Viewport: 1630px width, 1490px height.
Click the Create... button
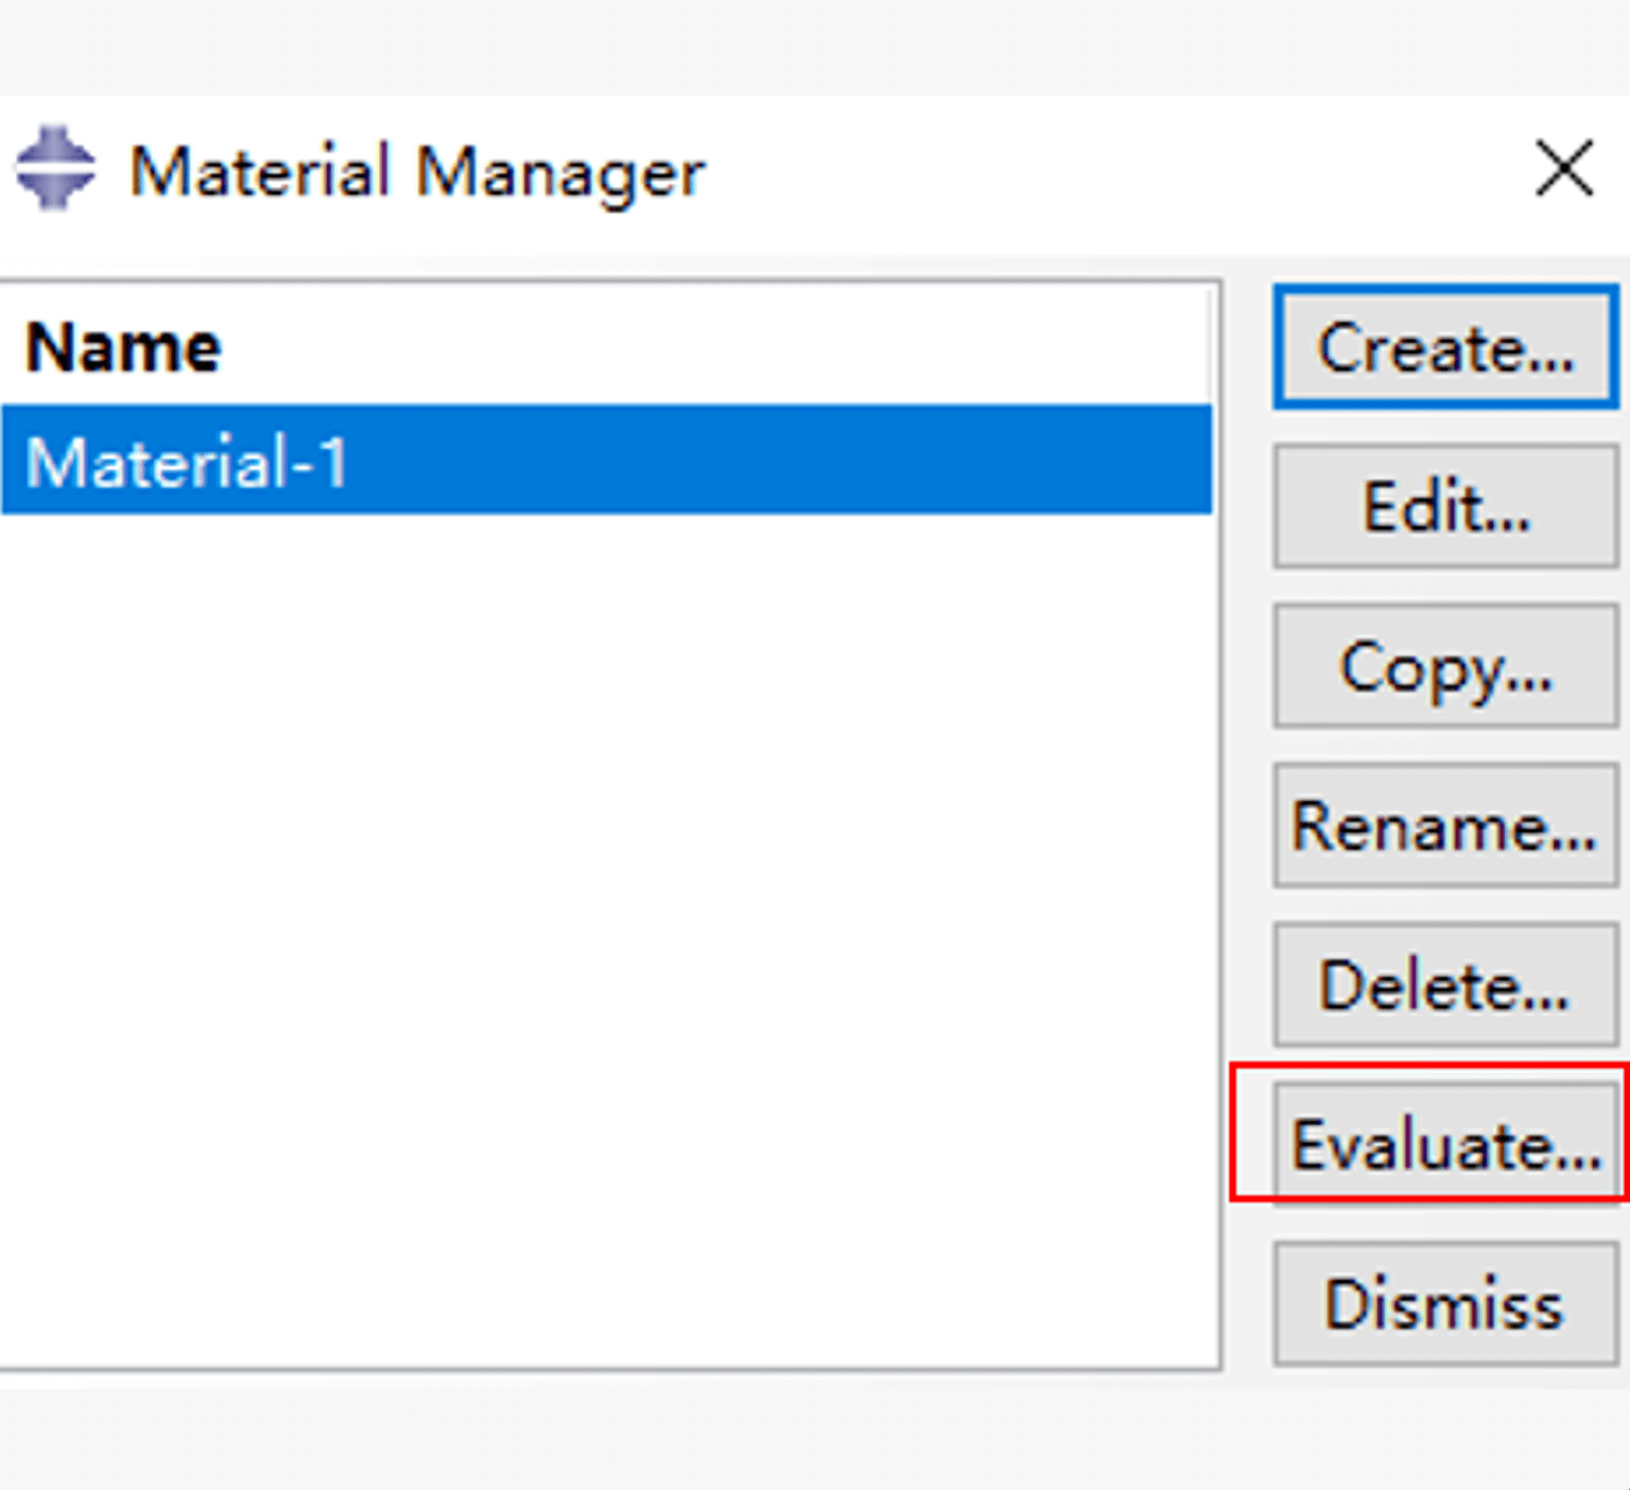coord(1445,347)
